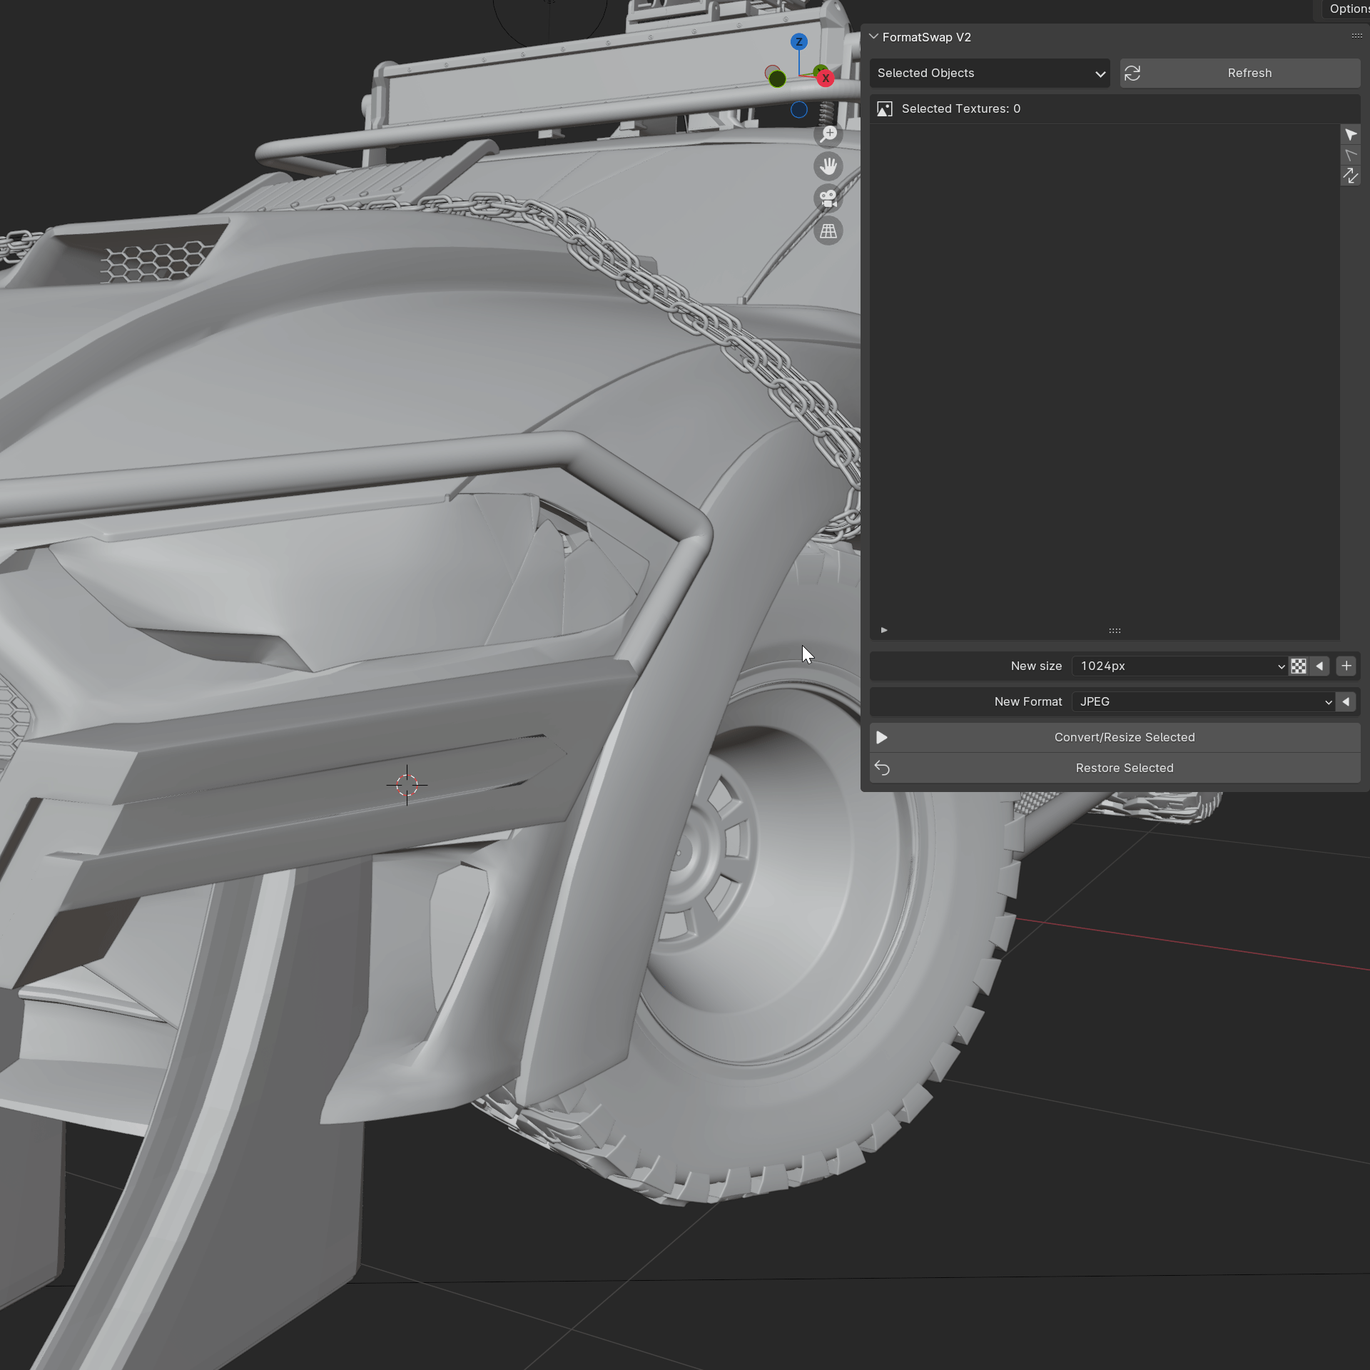Screen dimensions: 1370x1370
Task: Click the select-all arrow icon beside texture list
Action: (x=1350, y=135)
